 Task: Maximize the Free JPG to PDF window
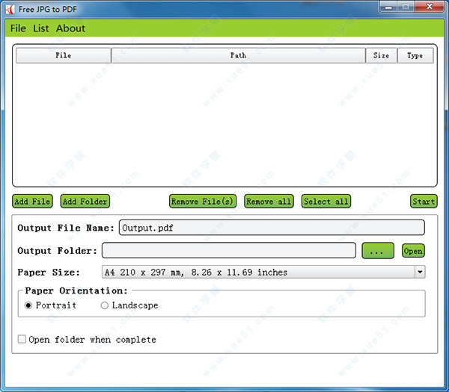406,7
